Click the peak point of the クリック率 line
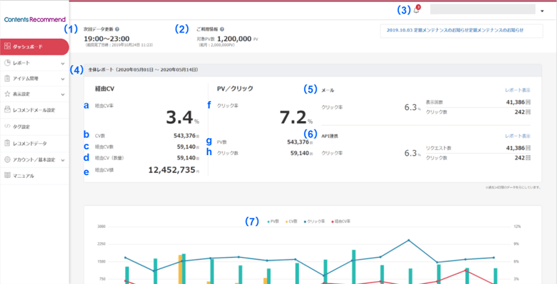The height and width of the screenshot is (284, 557). (x=408, y=240)
